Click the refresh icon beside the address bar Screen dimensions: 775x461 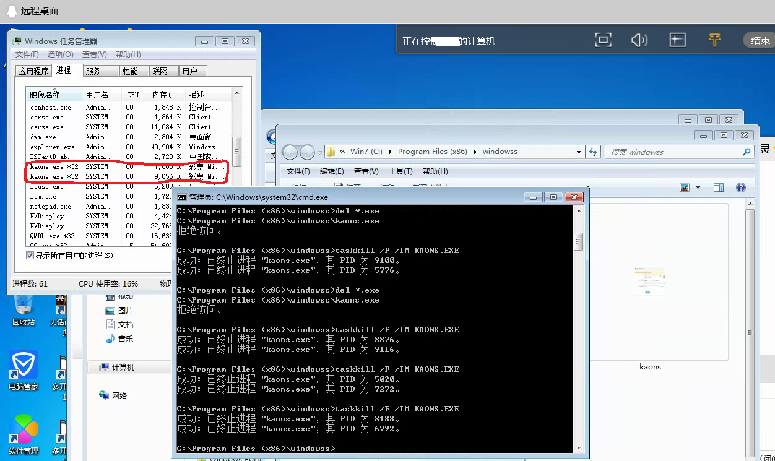pyautogui.click(x=594, y=152)
